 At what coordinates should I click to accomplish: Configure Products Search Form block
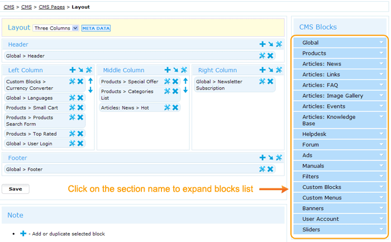pyautogui.click(x=72, y=117)
